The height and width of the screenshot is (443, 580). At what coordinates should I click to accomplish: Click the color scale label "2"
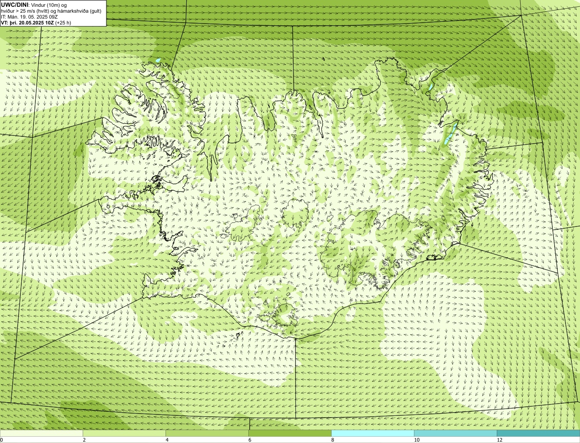84,440
